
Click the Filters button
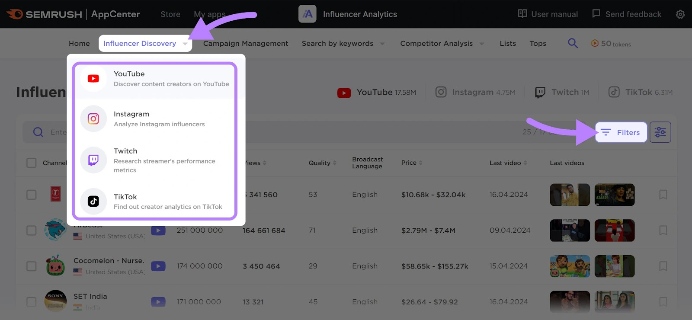(621, 132)
